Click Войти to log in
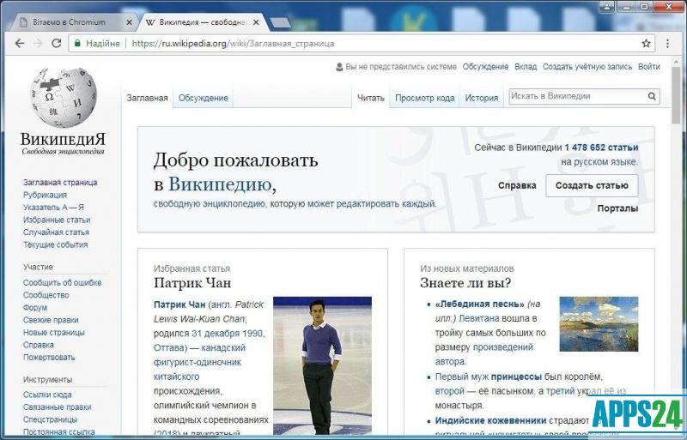Viewport: 687px width, 440px height. pyautogui.click(x=649, y=67)
